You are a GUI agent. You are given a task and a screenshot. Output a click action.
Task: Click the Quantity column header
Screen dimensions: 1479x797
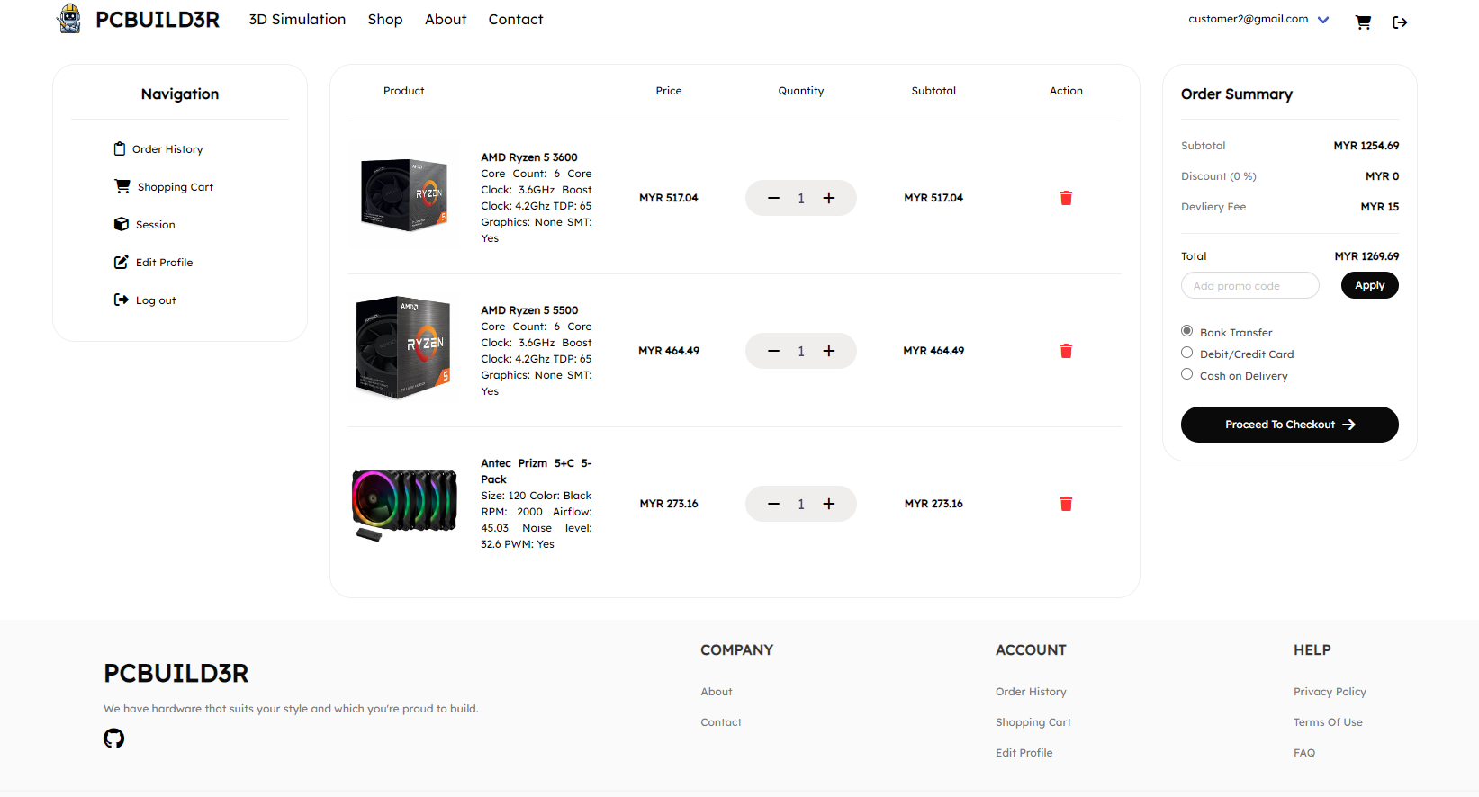801,91
